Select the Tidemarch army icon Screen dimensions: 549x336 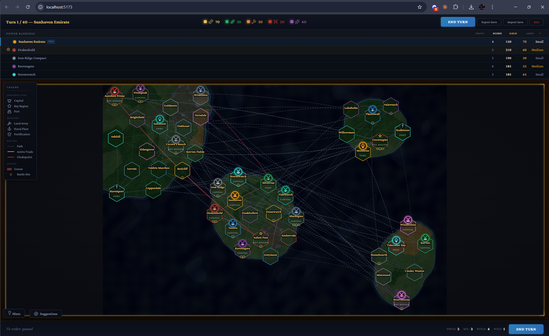[285, 190]
